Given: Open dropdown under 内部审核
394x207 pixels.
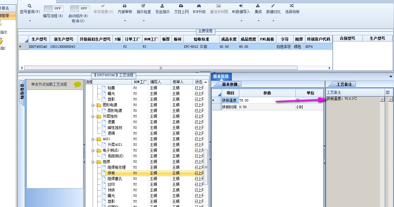Looking at the screenshot, I should coord(125,21).
